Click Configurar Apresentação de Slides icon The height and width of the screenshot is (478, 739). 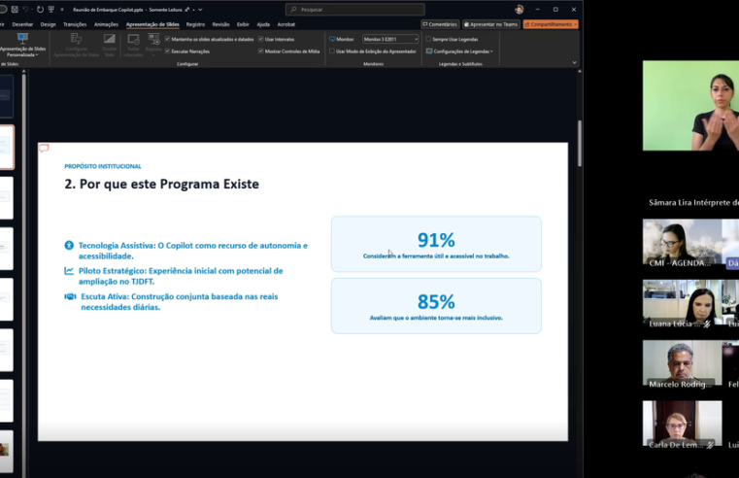[77, 38]
